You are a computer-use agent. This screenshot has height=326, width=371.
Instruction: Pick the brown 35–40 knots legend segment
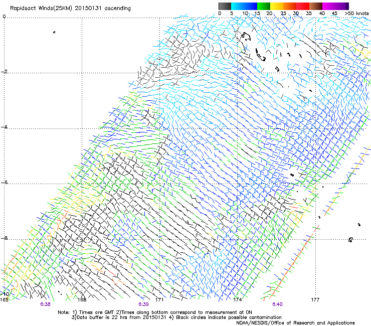pyautogui.click(x=316, y=6)
